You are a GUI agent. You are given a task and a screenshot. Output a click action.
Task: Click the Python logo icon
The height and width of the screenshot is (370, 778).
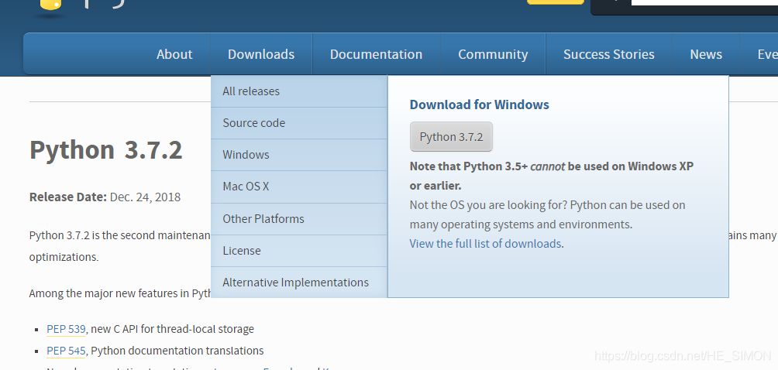click(50, 6)
